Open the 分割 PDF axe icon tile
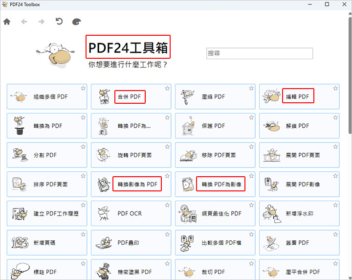This screenshot has height=280, width=352. (x=47, y=155)
